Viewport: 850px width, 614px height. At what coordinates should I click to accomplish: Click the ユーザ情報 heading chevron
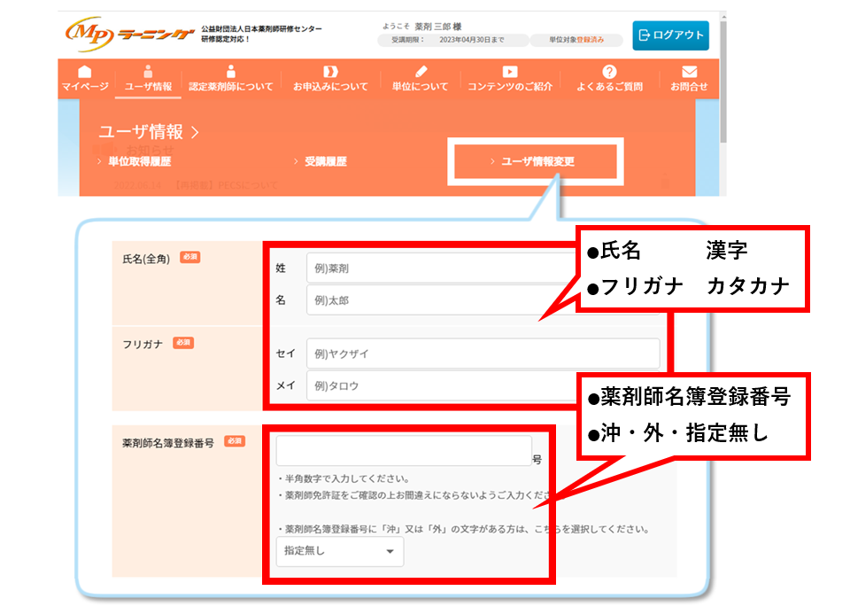tap(195, 133)
